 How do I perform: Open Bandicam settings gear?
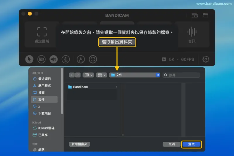(x=206, y=59)
